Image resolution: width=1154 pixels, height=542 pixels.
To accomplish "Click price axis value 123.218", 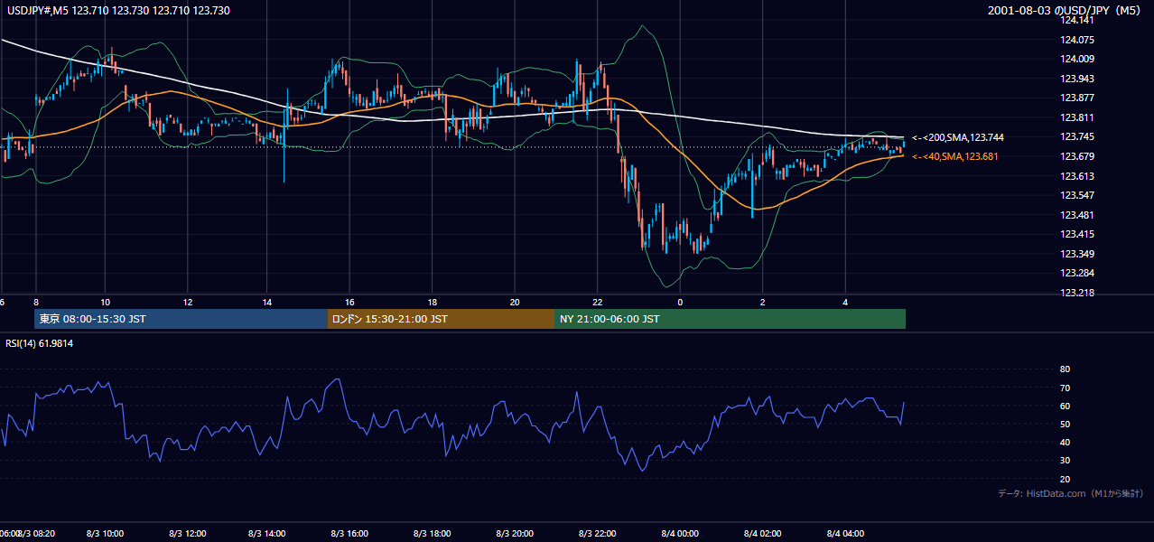I will (1079, 293).
